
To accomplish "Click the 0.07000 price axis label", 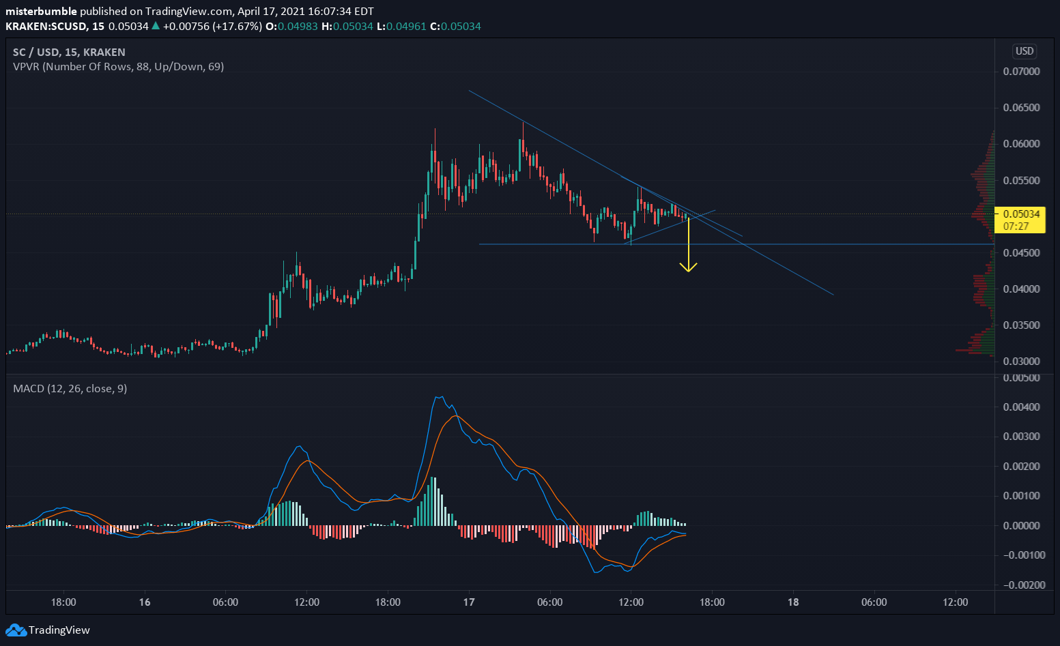I will [x=1021, y=72].
